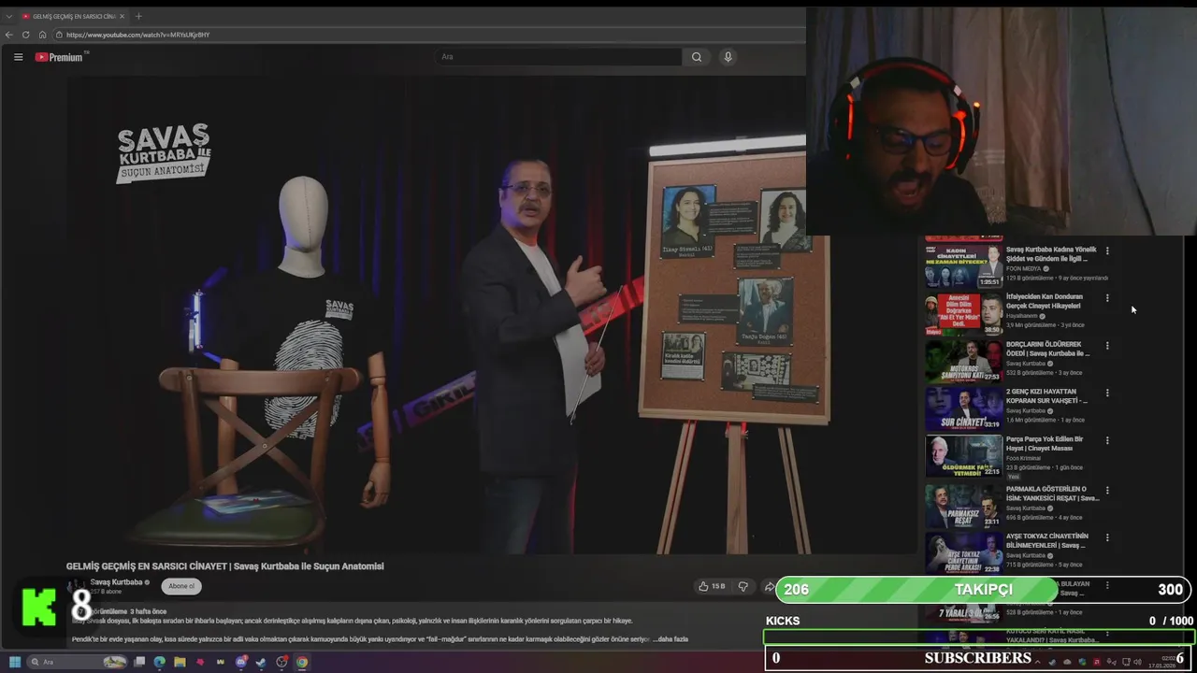Expand the tab search chevron

coord(8,16)
